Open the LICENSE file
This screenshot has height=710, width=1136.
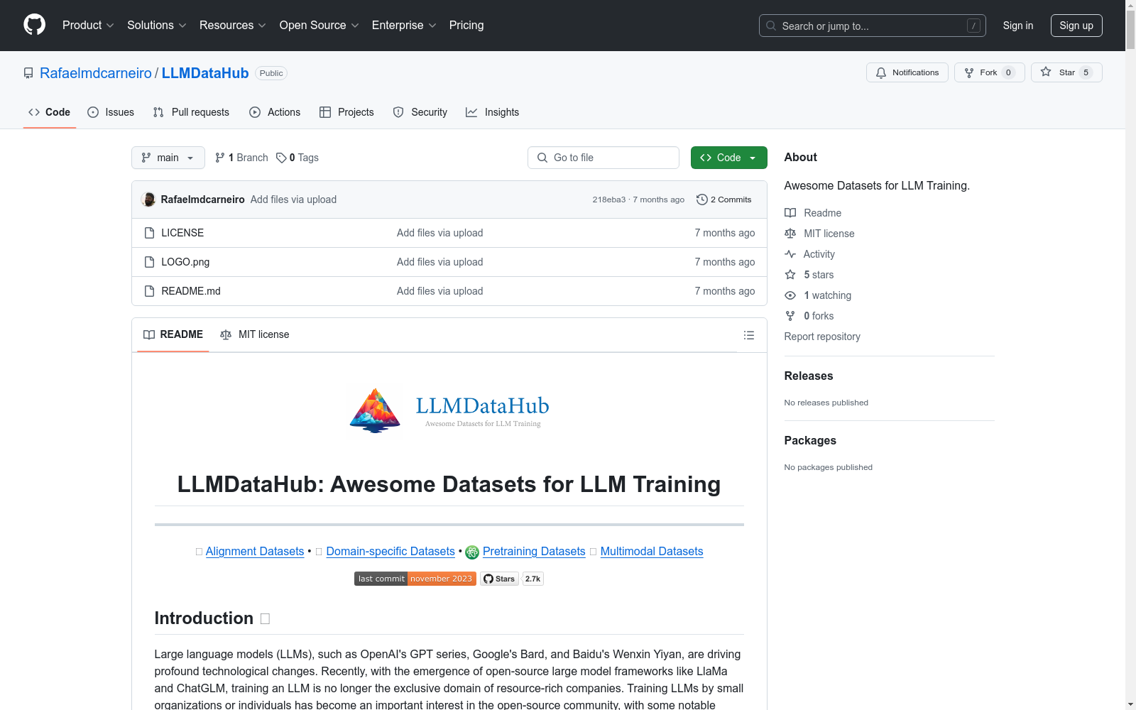pos(182,233)
